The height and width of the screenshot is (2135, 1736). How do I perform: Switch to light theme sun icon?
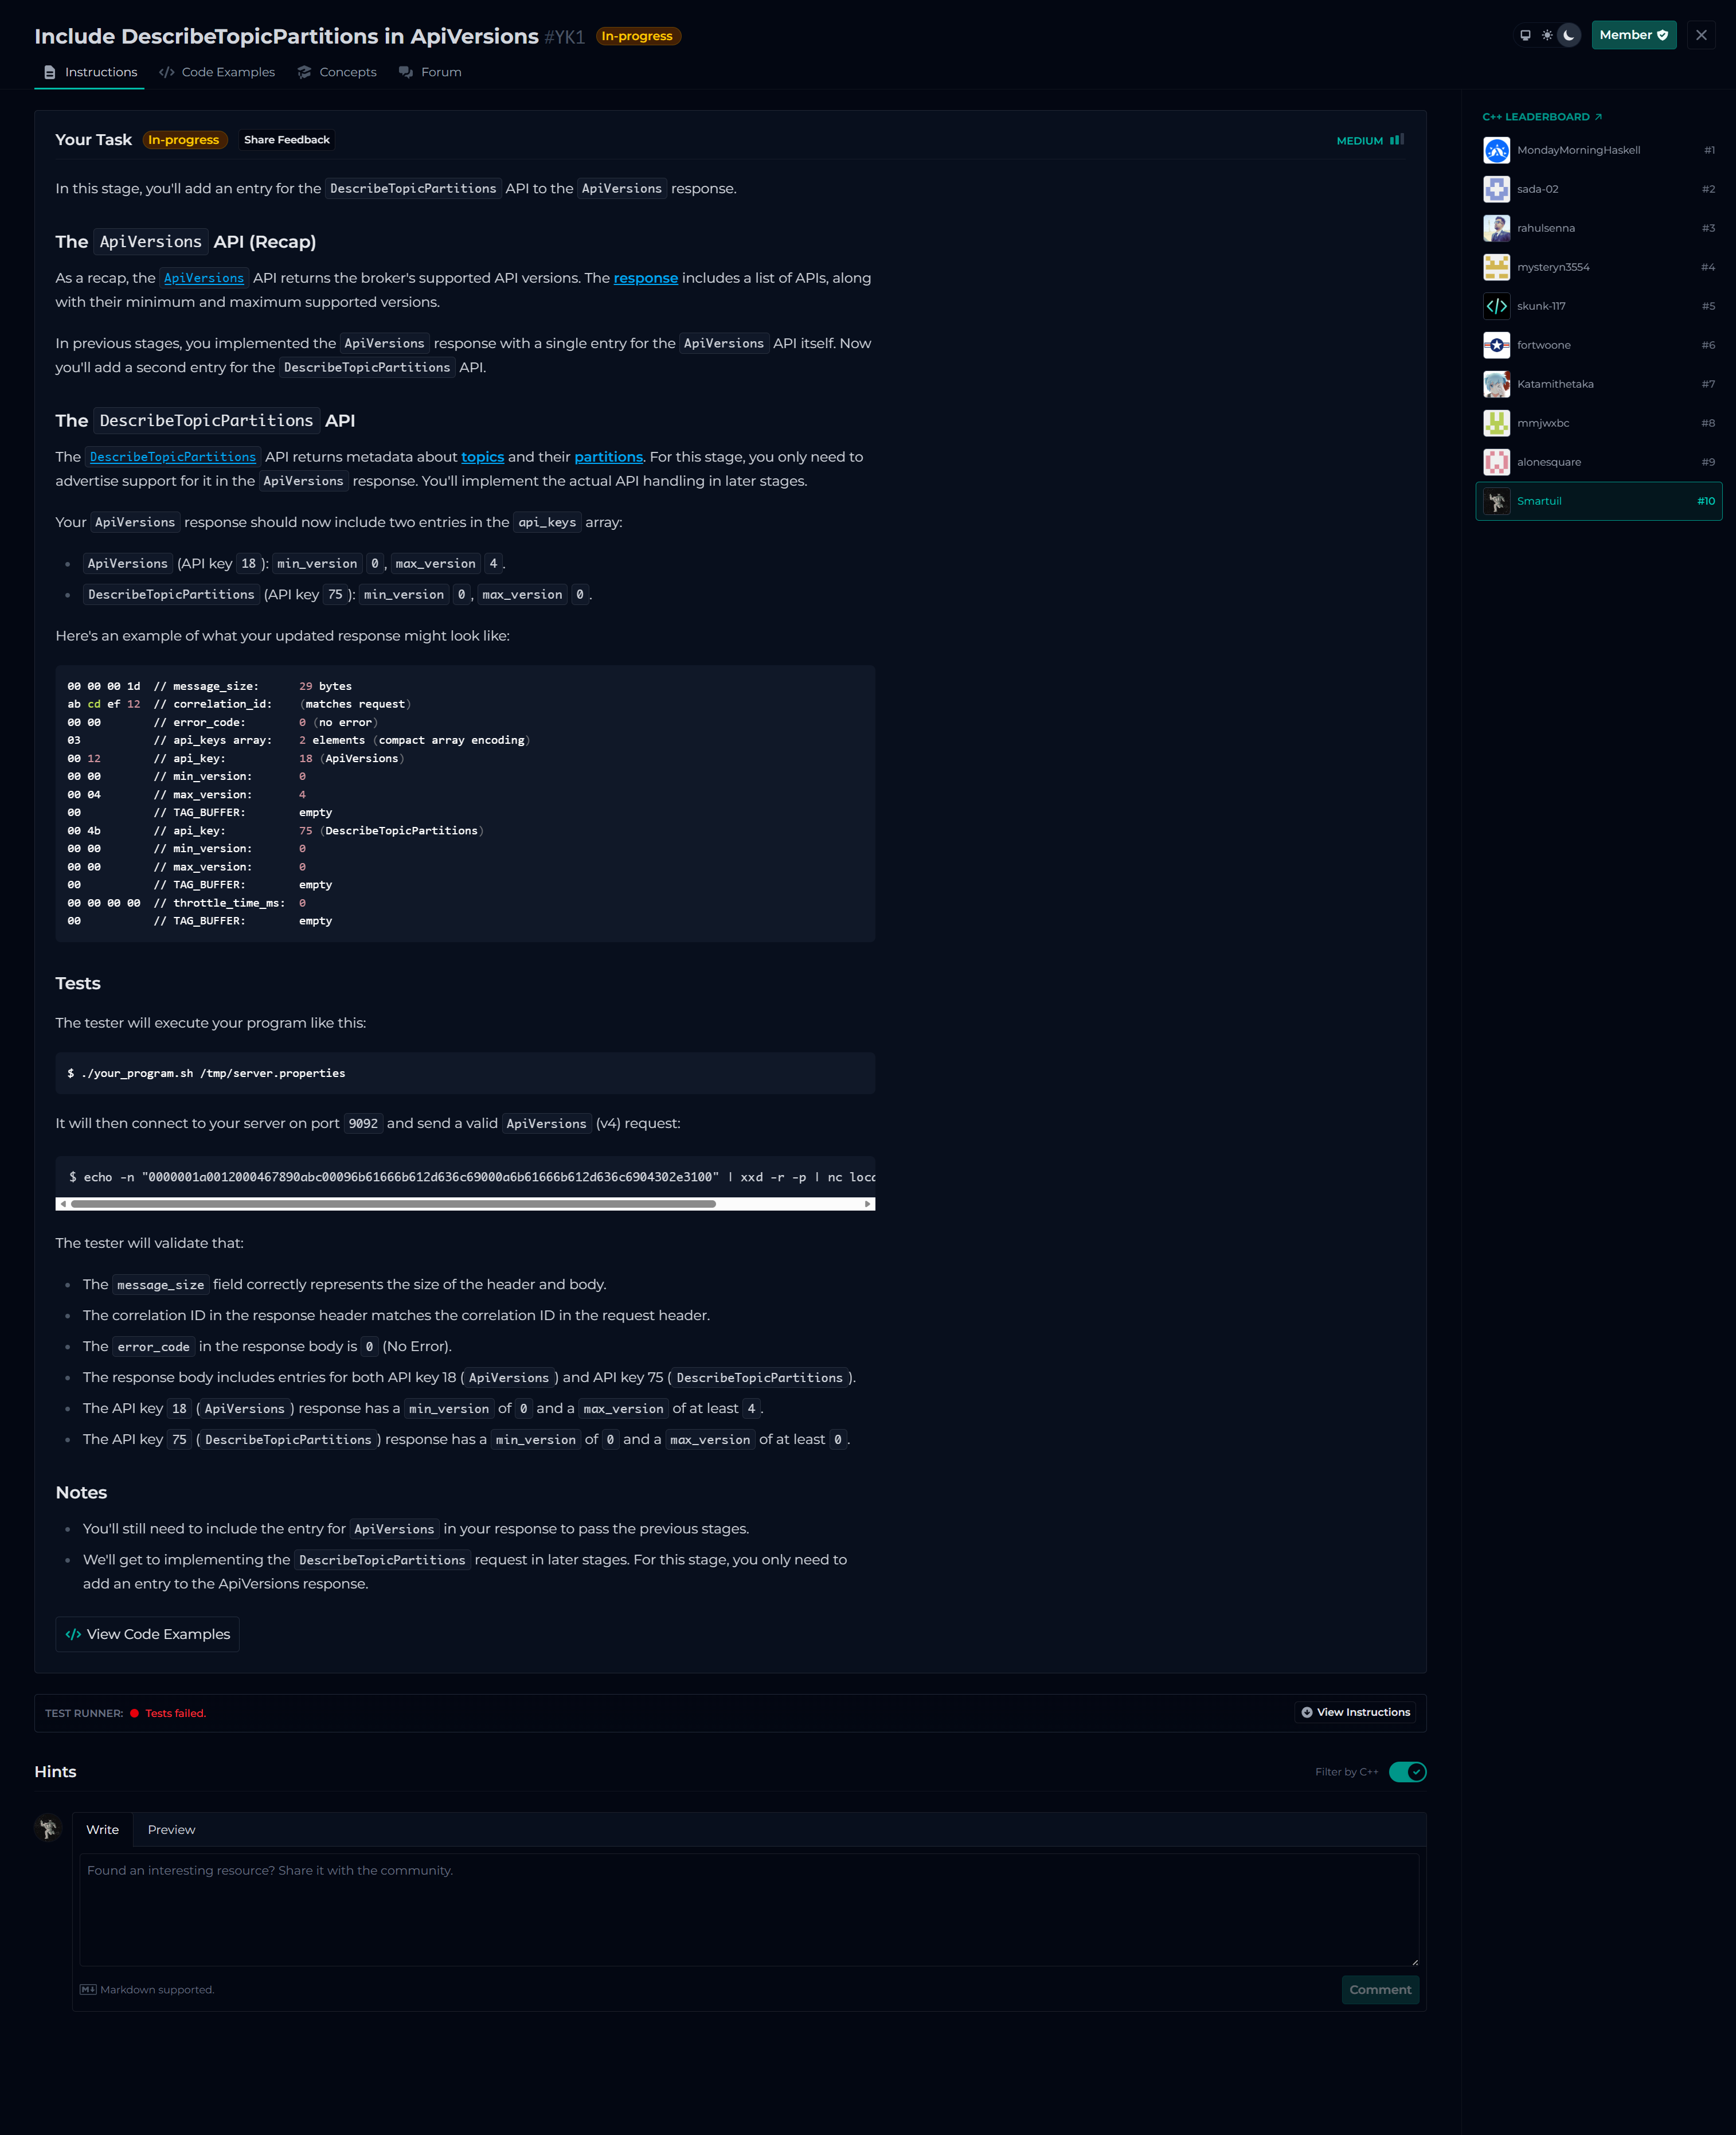(1547, 35)
